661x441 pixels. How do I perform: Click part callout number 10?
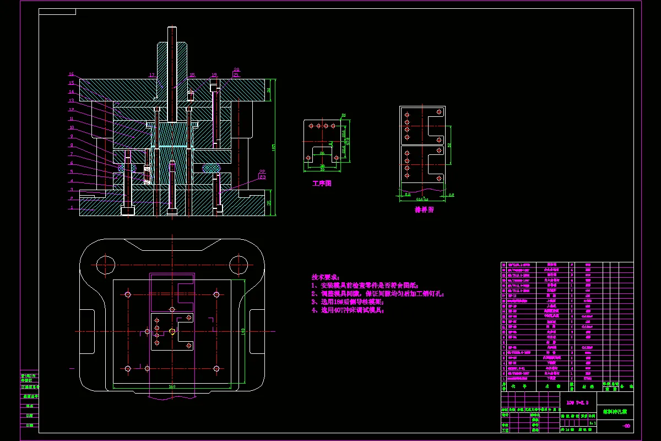pos(71,127)
